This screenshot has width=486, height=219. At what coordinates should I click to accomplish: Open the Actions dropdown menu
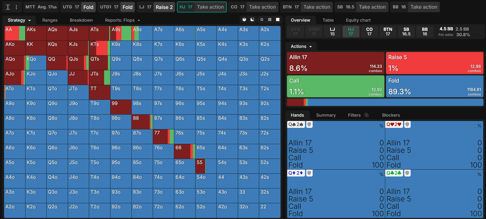coord(301,46)
